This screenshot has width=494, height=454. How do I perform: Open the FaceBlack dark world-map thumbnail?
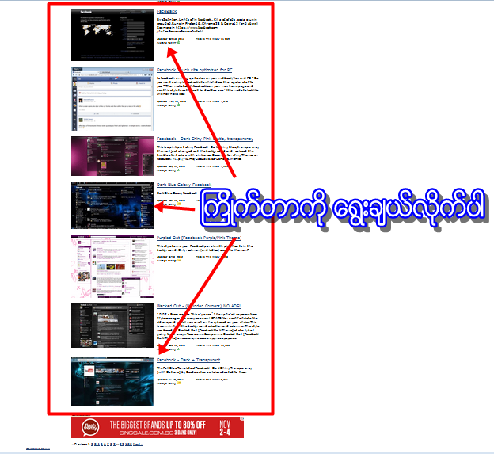[112, 35]
